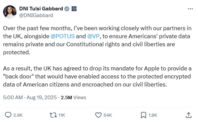Follow the @VP mention link

pyautogui.click(x=93, y=36)
